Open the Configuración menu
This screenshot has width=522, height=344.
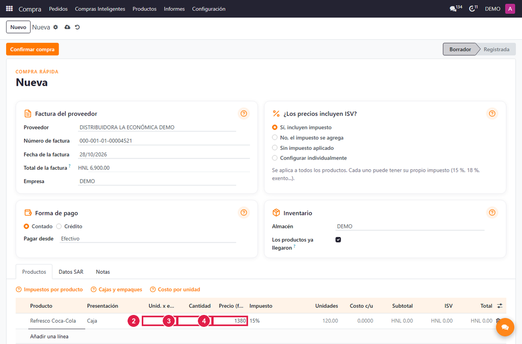(x=208, y=9)
